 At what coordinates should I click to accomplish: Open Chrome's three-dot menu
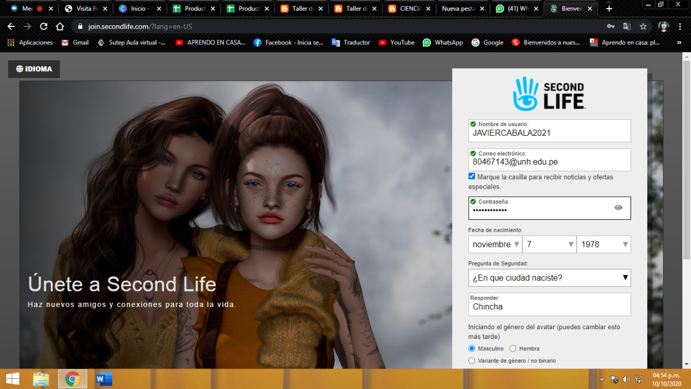681,26
